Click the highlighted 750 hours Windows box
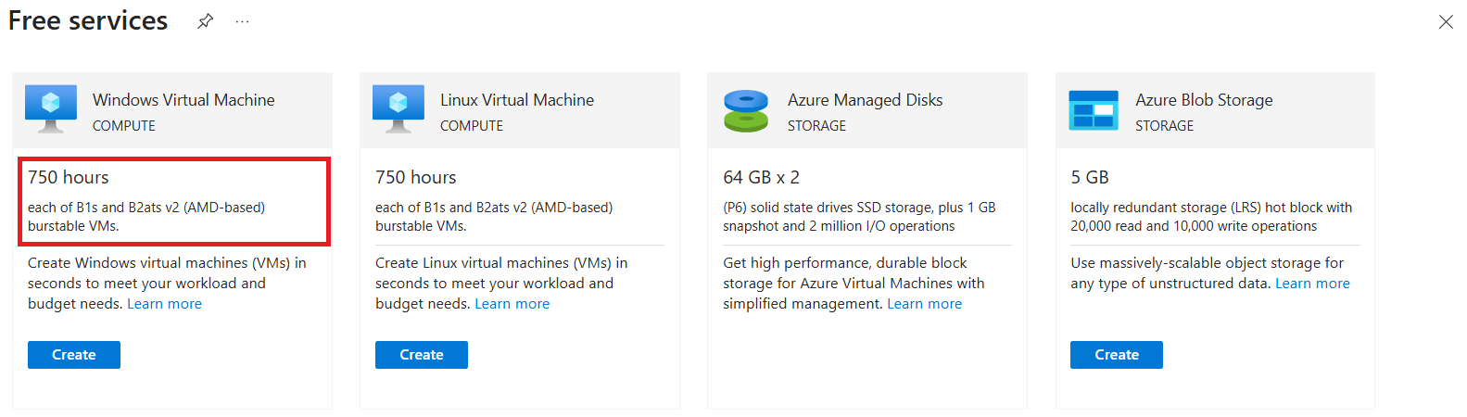Screen dimensions: 1467x417 point(174,201)
